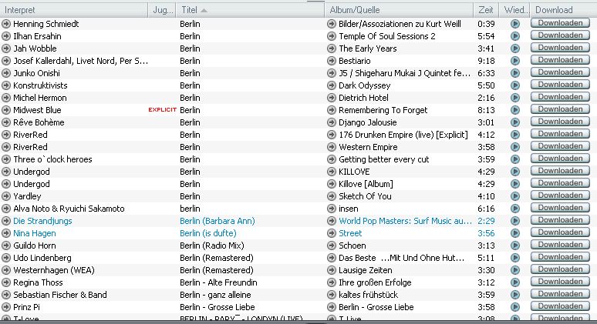The height and width of the screenshot is (324, 597).
Task: Download Regina Thoss's Berlin - Alte Freundin
Action: 560,282
